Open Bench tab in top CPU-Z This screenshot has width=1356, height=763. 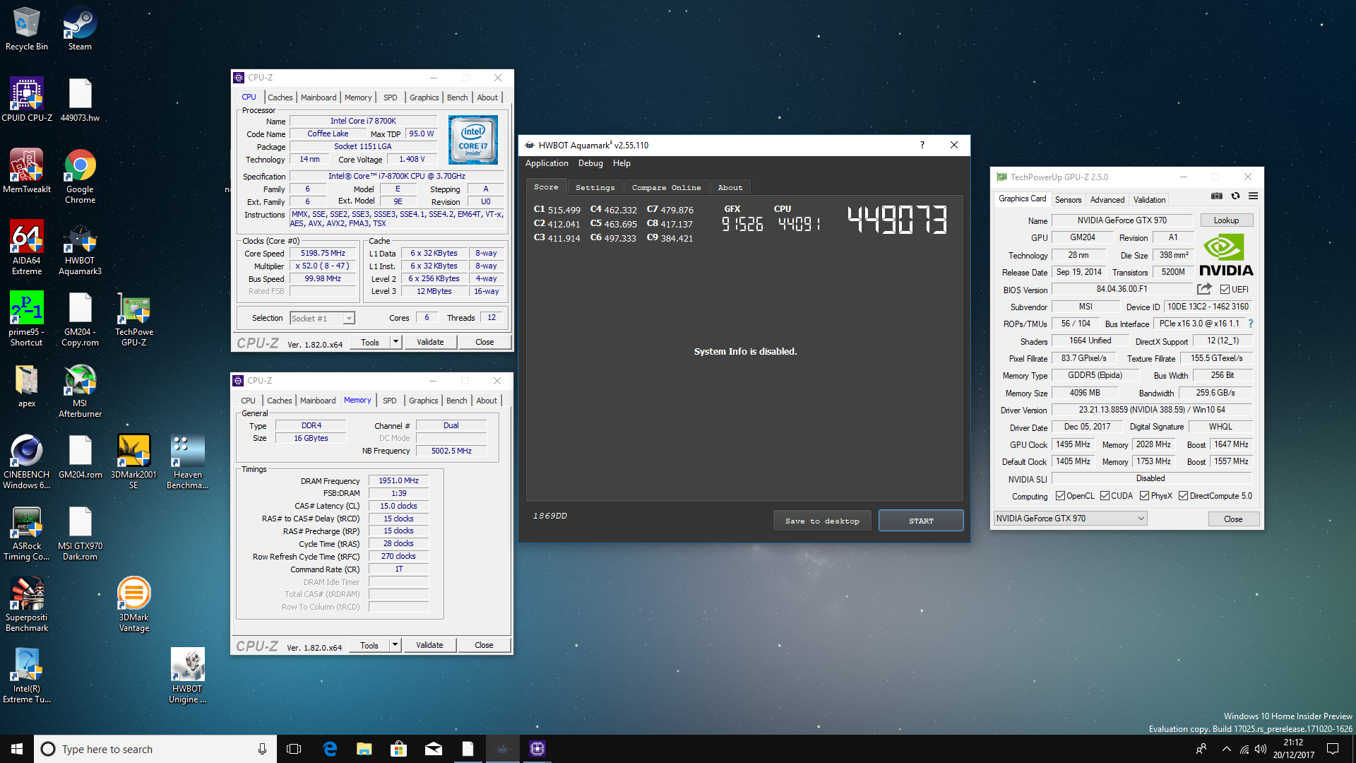457,97
